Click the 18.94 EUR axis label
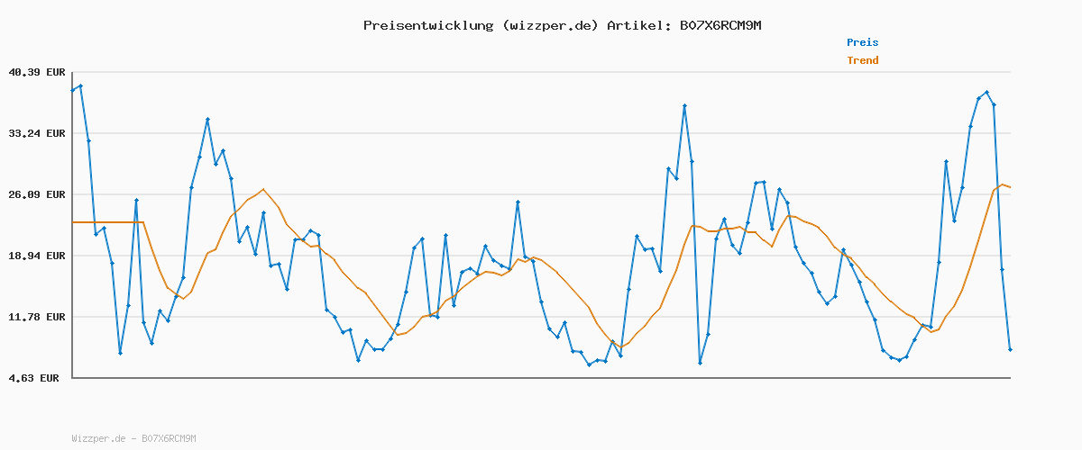This screenshot has width=1082, height=450. point(36,256)
